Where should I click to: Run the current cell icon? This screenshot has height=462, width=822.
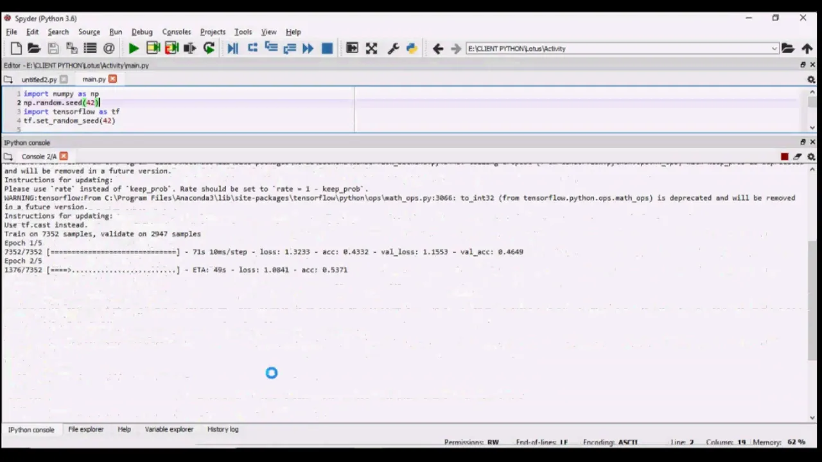pos(153,48)
